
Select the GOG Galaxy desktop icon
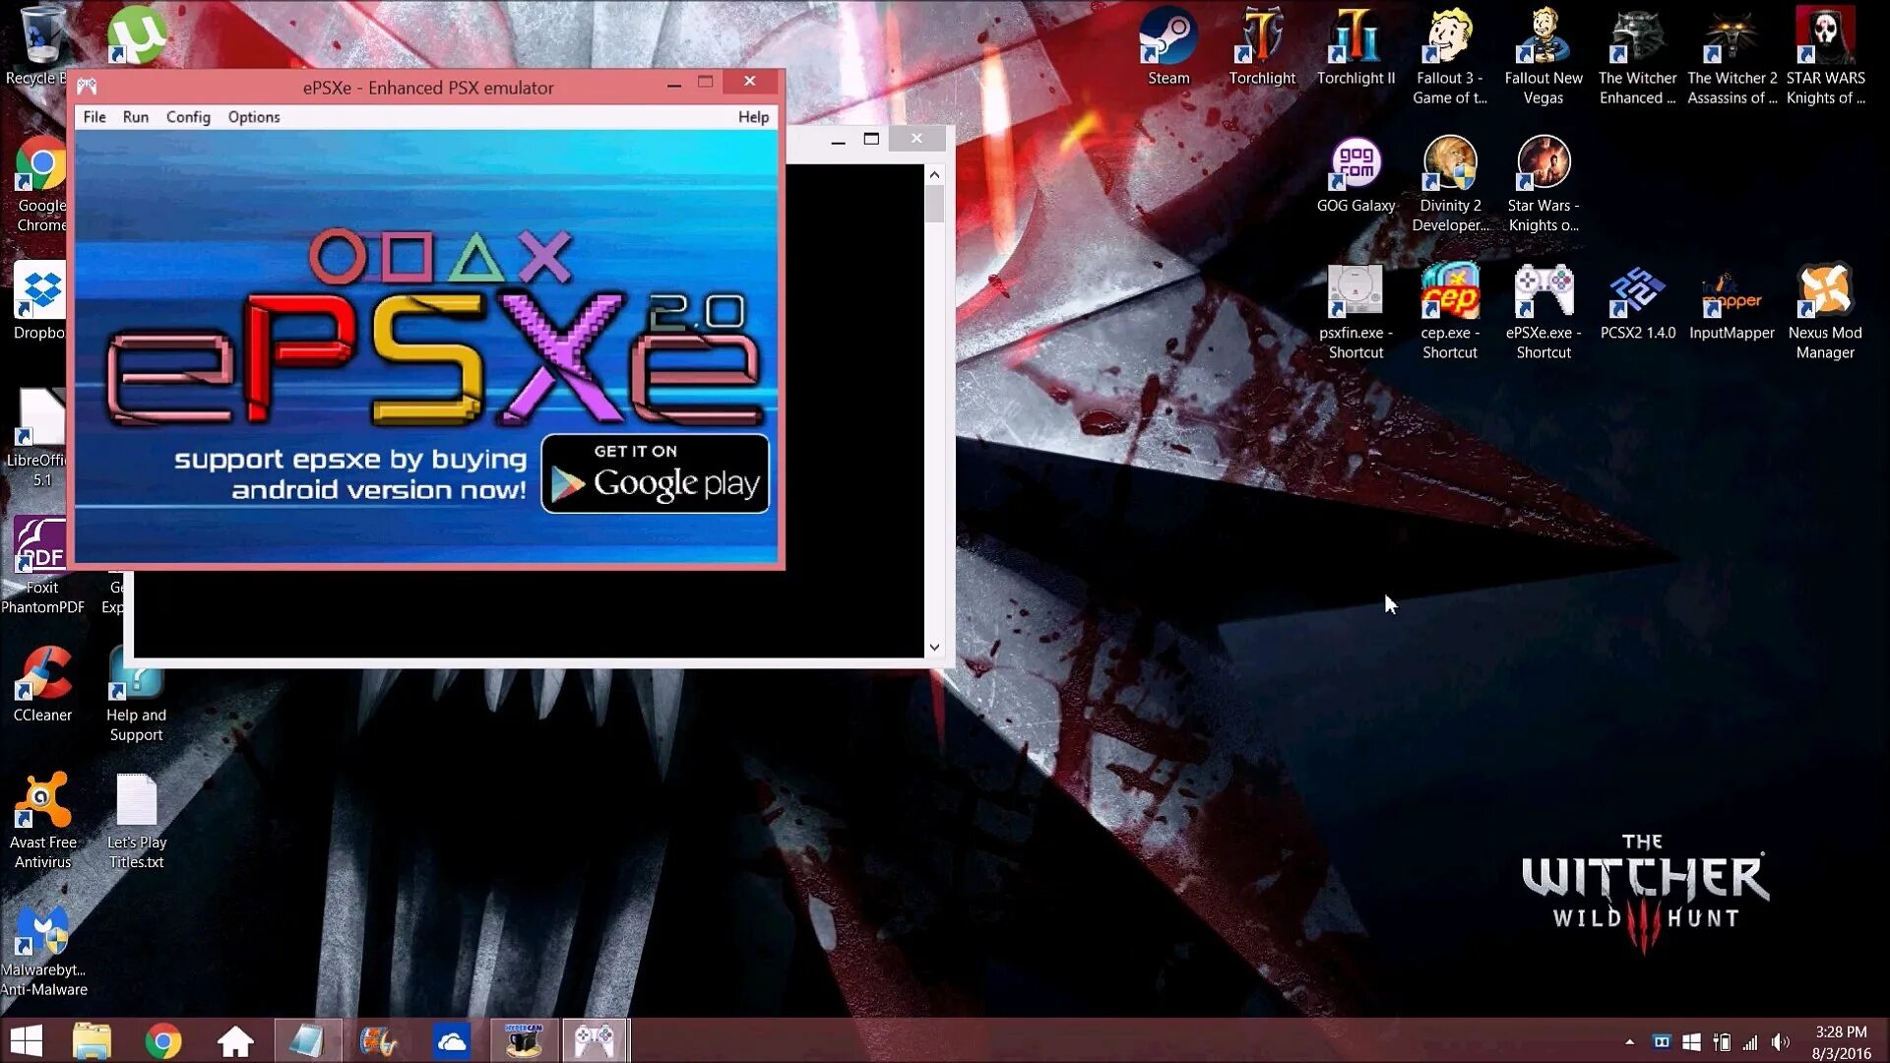[1355, 175]
